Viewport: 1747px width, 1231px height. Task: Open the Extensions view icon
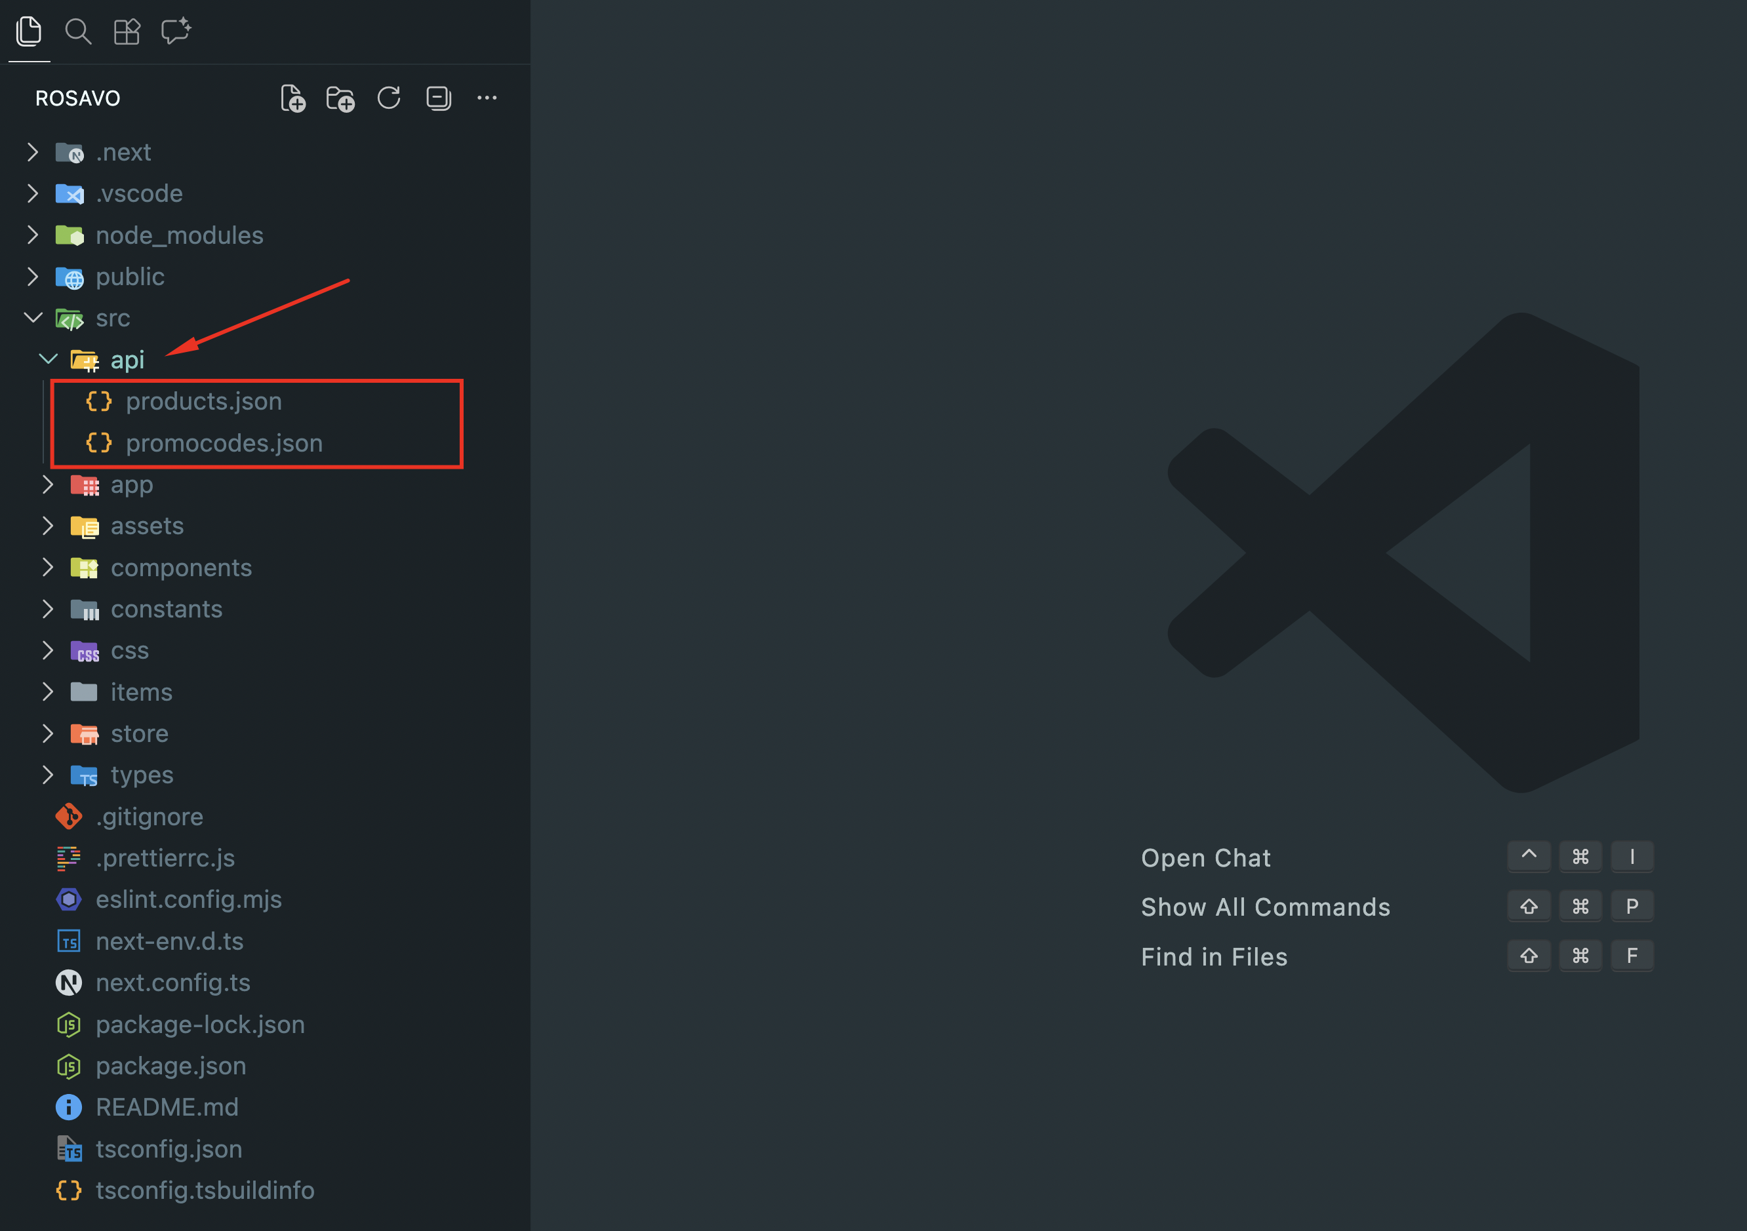tap(127, 31)
